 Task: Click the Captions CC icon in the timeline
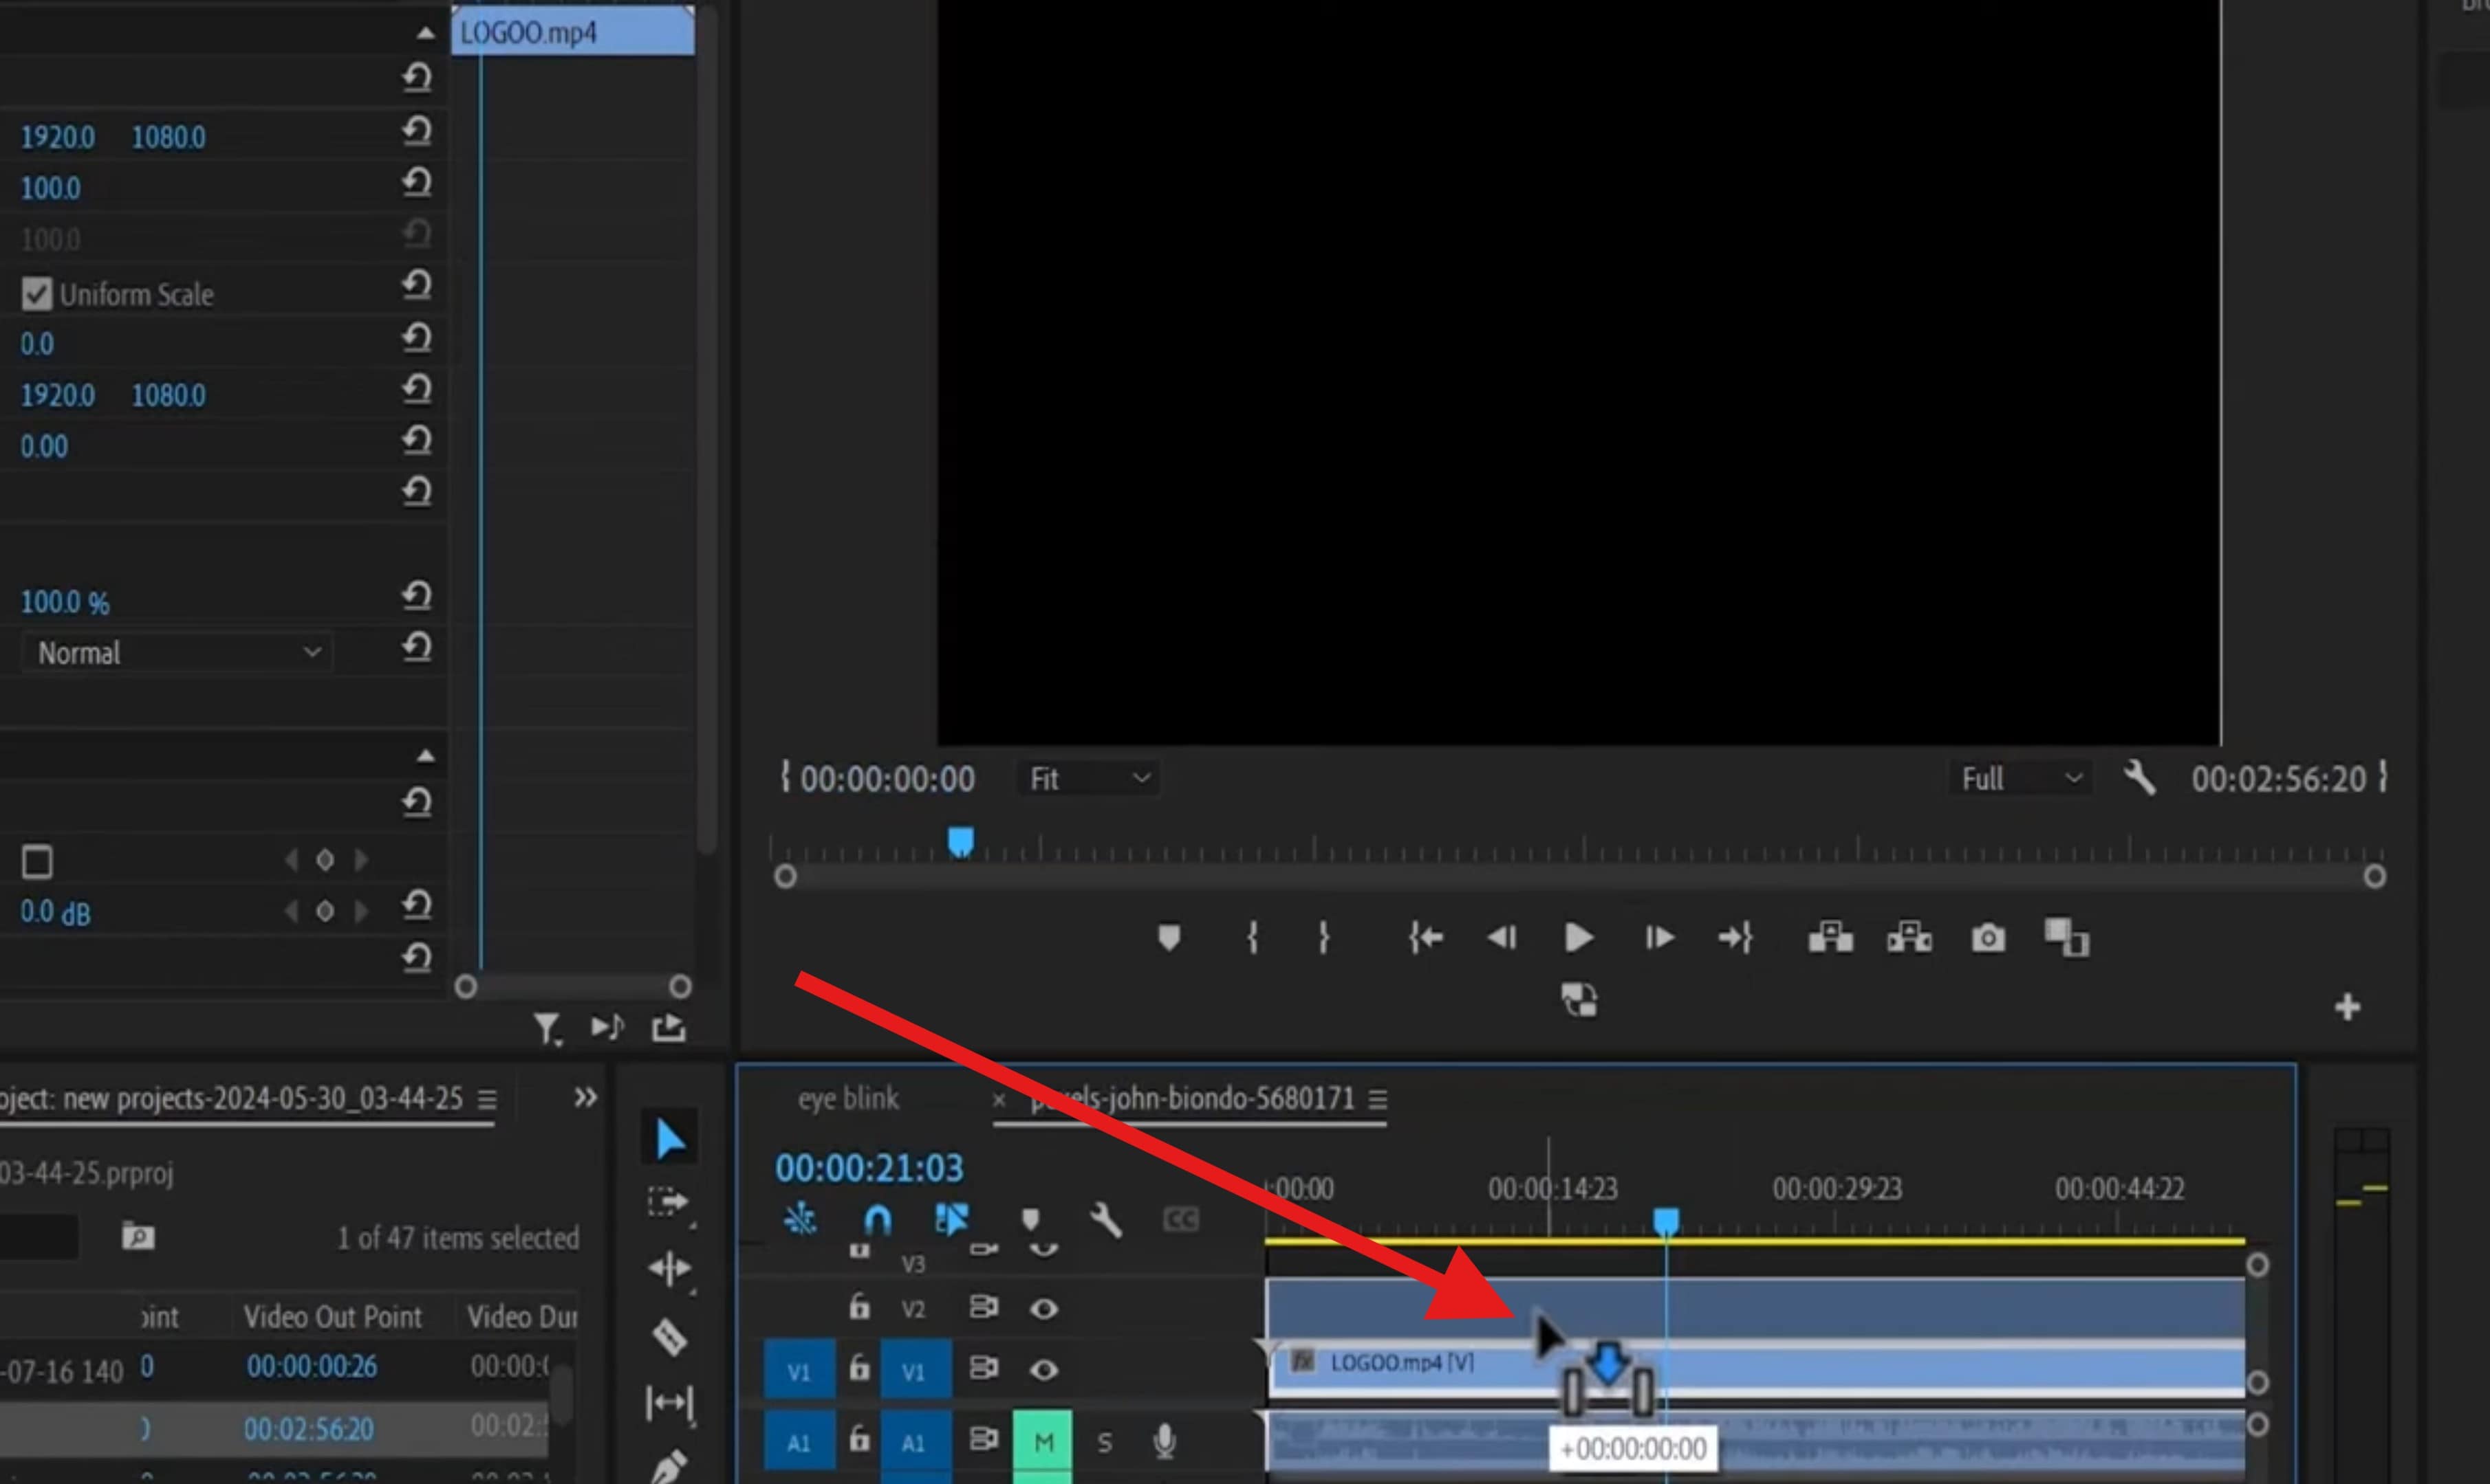click(1180, 1219)
